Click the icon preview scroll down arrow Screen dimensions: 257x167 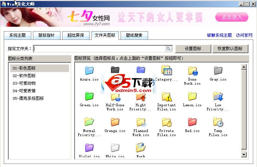[244, 155]
